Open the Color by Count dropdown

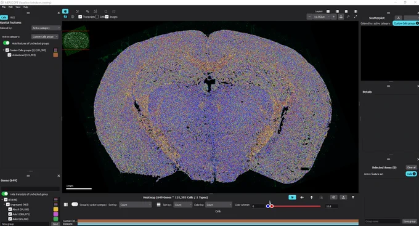coord(219,204)
